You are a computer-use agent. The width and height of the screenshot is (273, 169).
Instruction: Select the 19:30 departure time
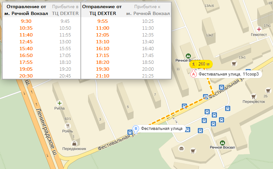[x=103, y=69]
